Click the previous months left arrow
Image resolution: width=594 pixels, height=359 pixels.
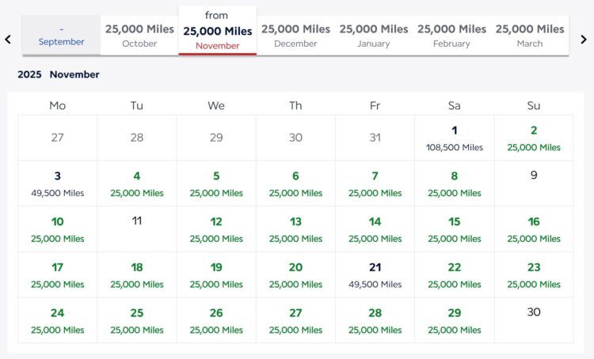pos(8,39)
